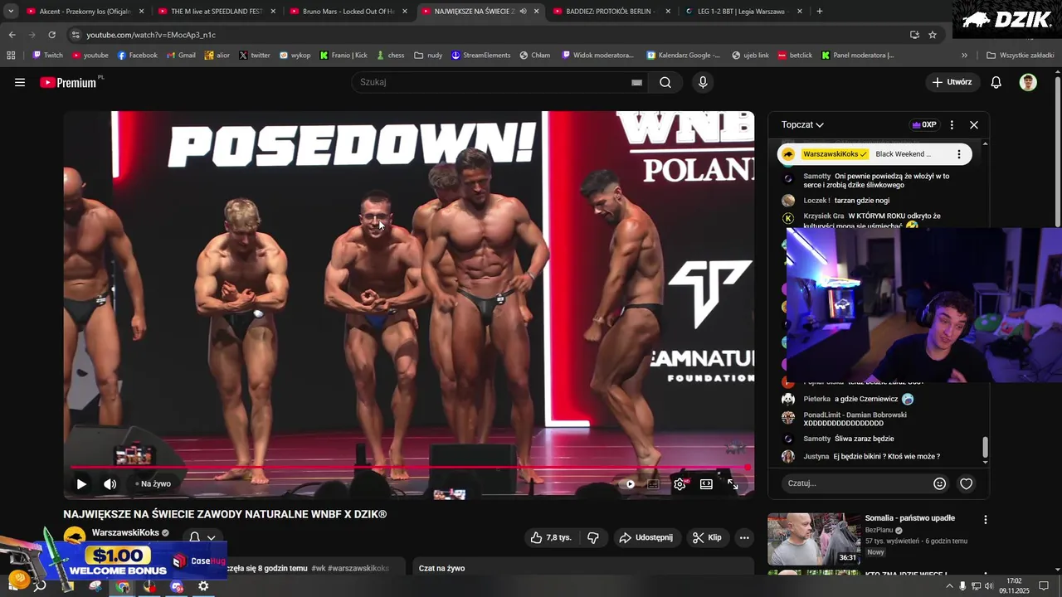Open the taskbar clock showing 17:02

tap(1014, 585)
